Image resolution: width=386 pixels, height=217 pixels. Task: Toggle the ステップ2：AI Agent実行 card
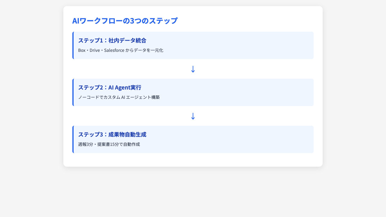(x=193, y=92)
